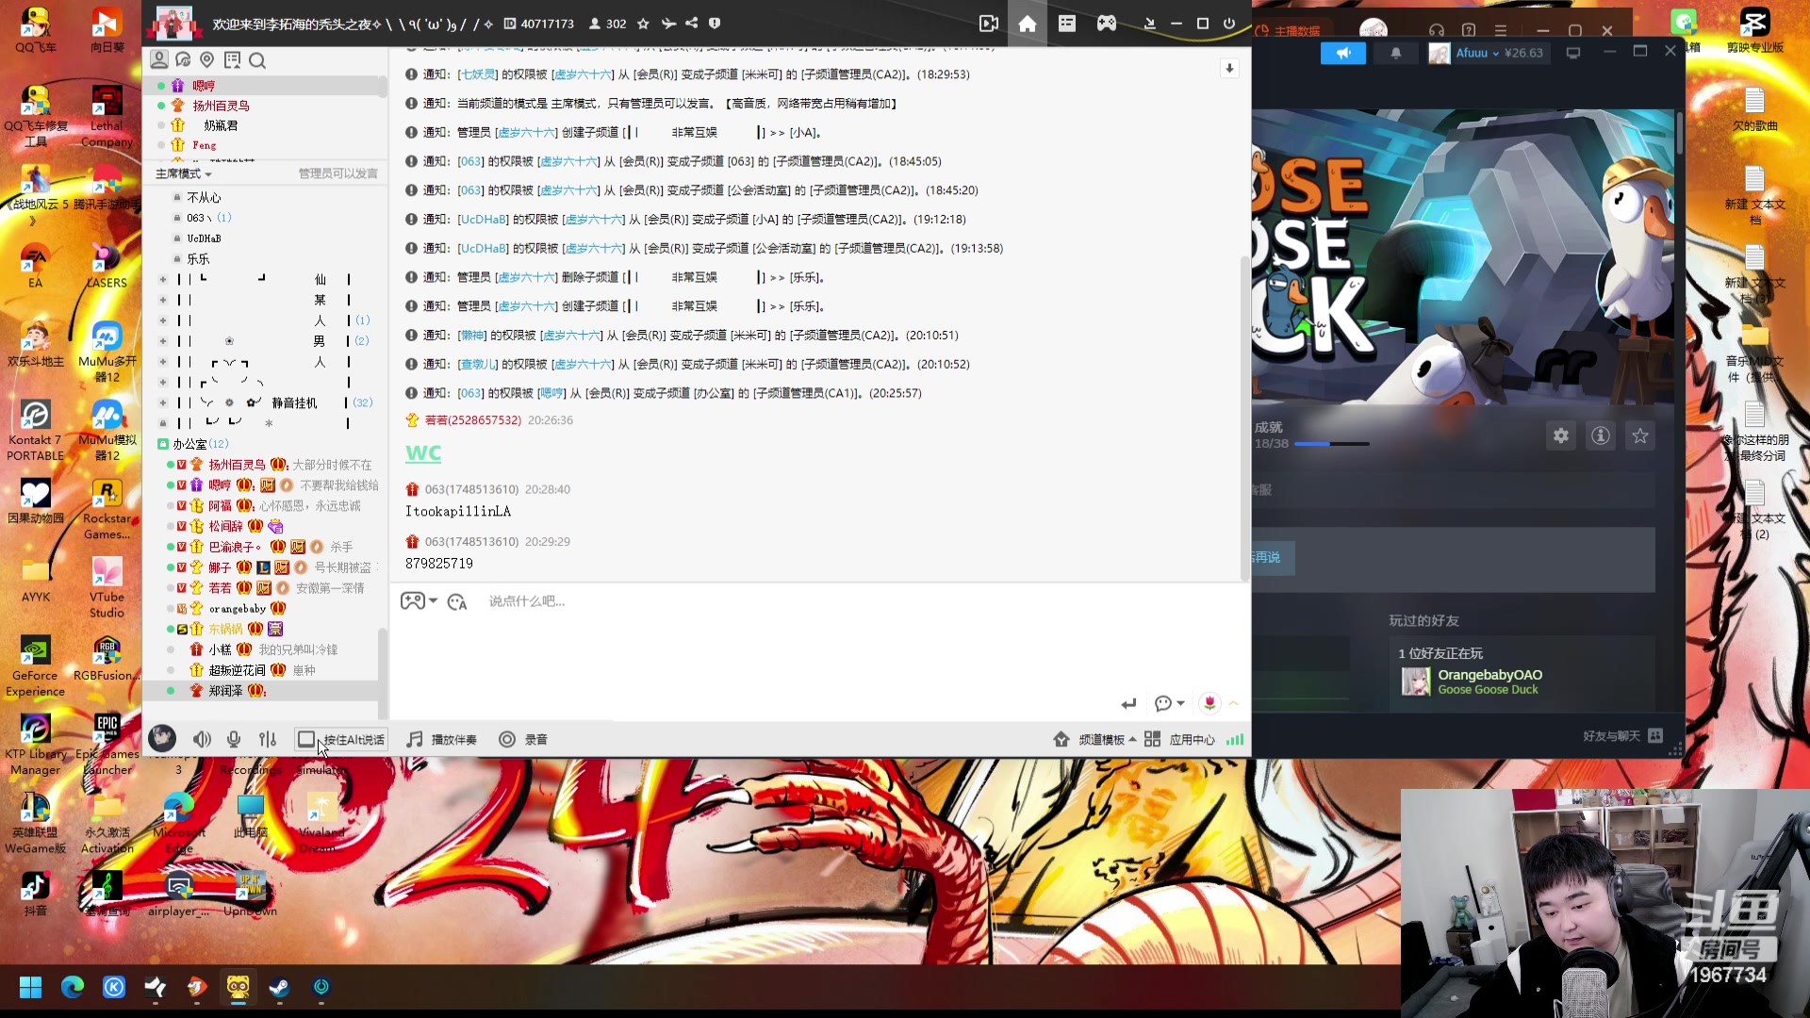Viewport: 1810px width, 1018px height.
Task: Open Steam game info icon
Action: pyautogui.click(x=1601, y=435)
